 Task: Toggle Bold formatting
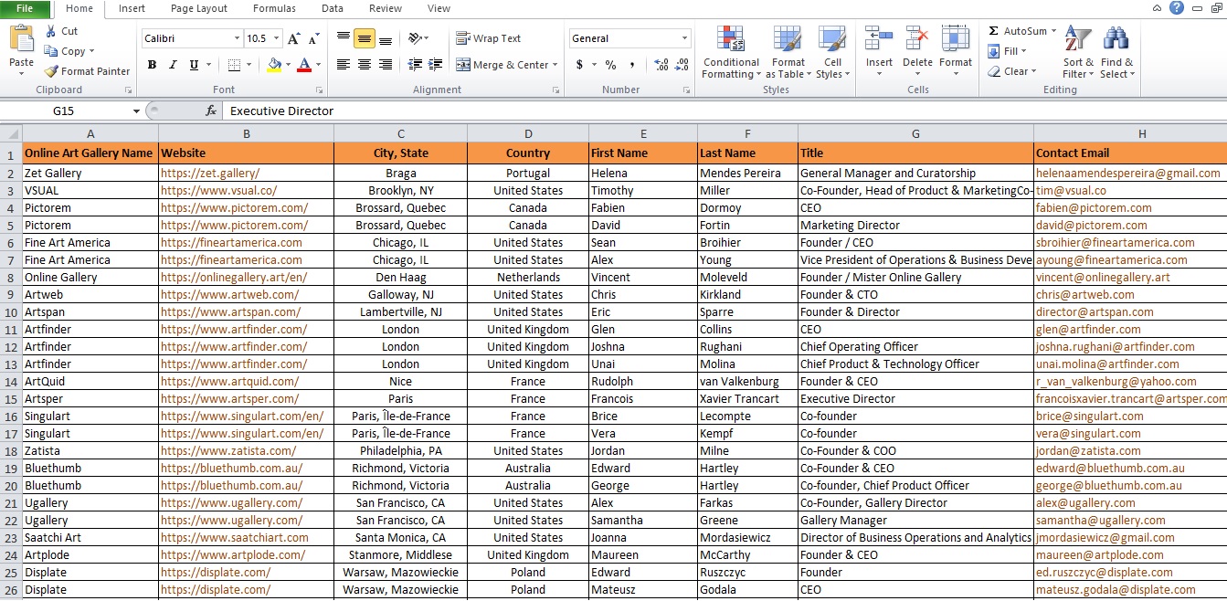(x=152, y=65)
